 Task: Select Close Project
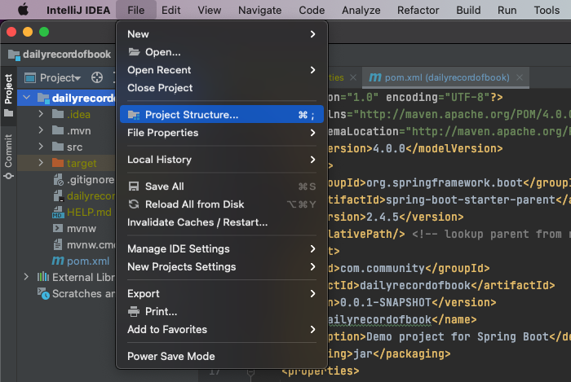click(221, 88)
